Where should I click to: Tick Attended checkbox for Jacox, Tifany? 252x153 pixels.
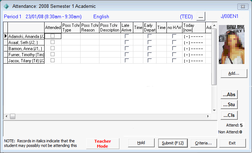pos(52,60)
